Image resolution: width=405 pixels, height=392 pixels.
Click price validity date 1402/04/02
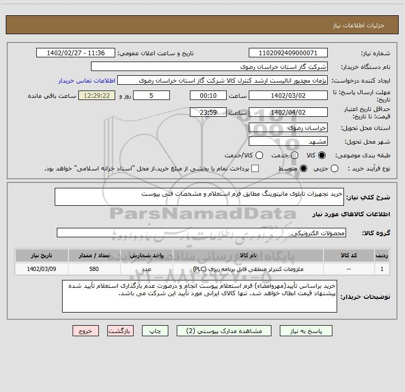coord(288,113)
